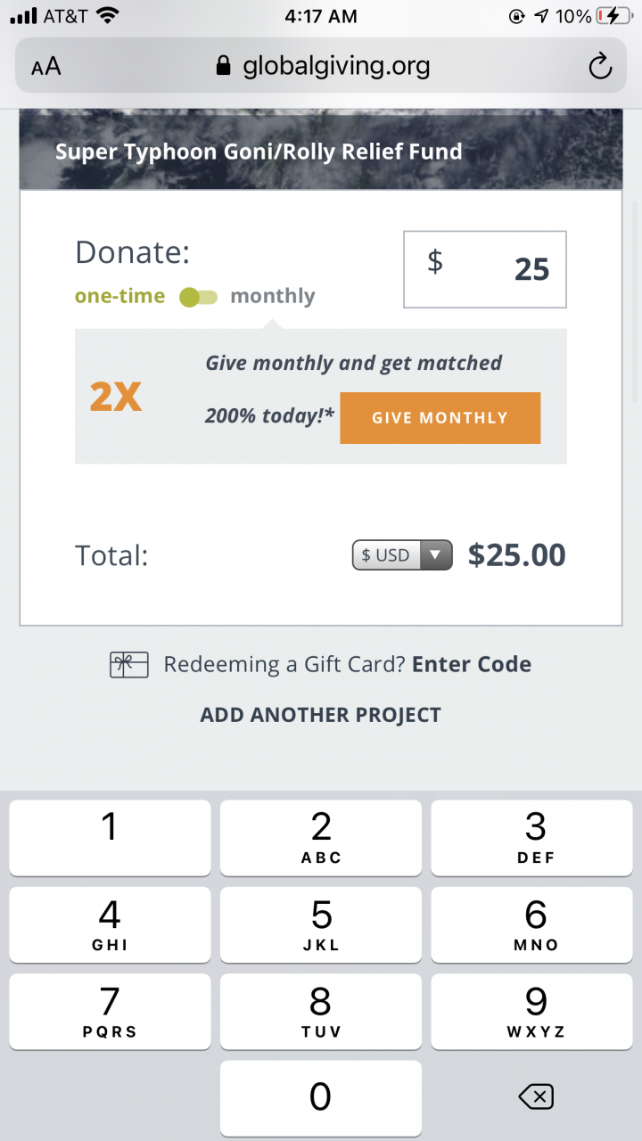
Task: Tap the Wi-Fi icon in status bar
Action: [108, 16]
